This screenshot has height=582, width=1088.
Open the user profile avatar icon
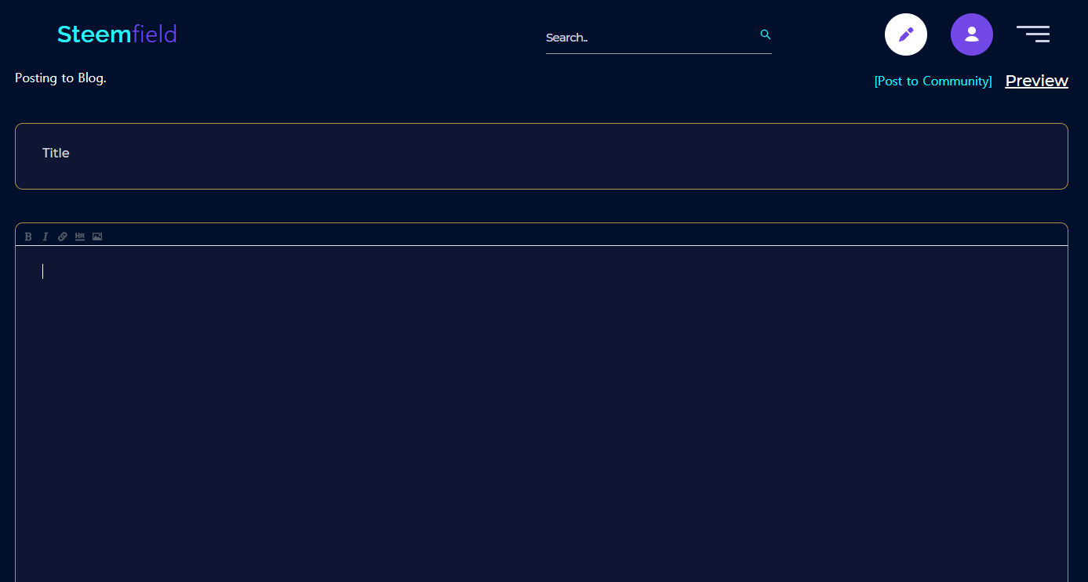[972, 34]
